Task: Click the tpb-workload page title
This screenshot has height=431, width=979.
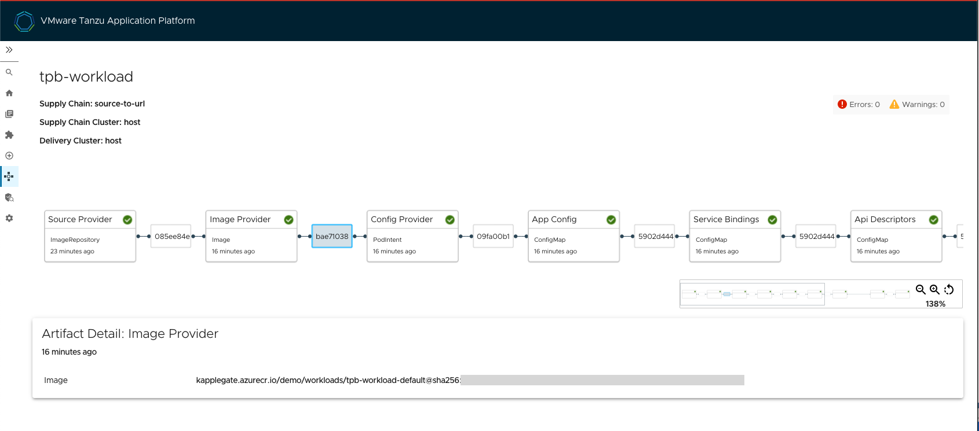Action: (86, 77)
